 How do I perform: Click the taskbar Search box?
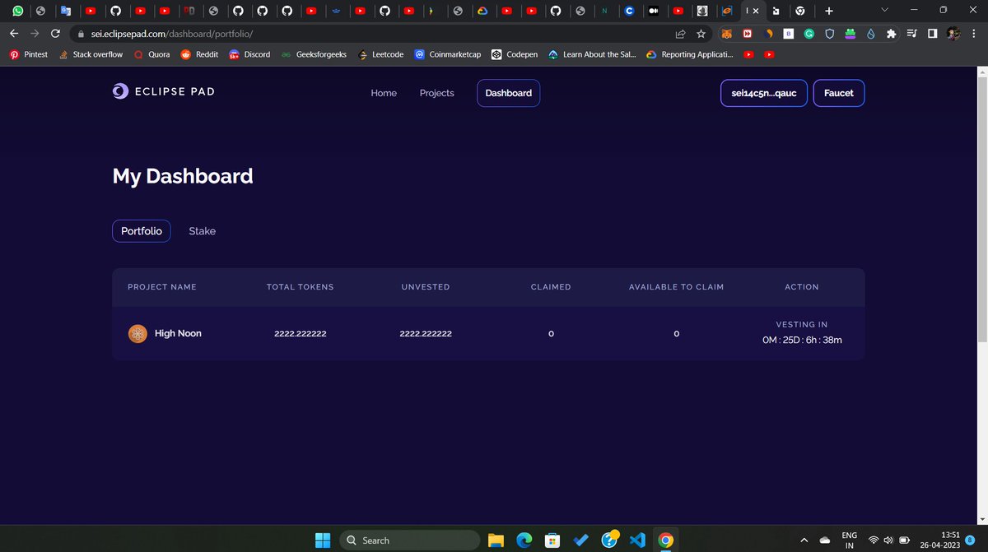408,540
